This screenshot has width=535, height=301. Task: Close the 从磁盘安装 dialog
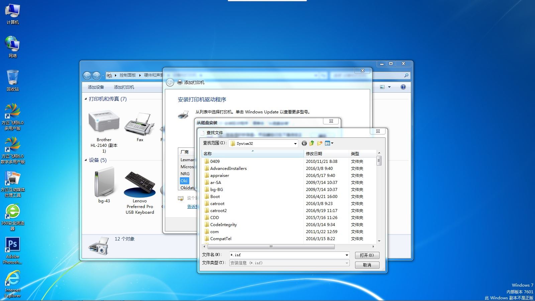point(331,121)
